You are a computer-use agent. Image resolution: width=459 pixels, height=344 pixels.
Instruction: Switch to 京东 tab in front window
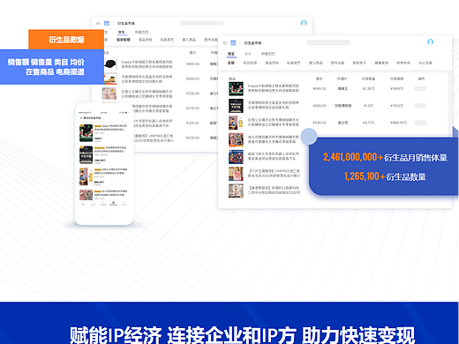point(248,54)
